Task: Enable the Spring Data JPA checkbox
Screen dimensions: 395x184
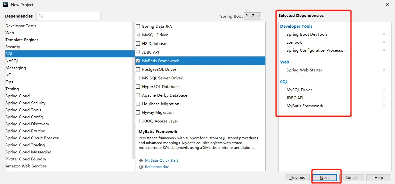Action: 138,26
